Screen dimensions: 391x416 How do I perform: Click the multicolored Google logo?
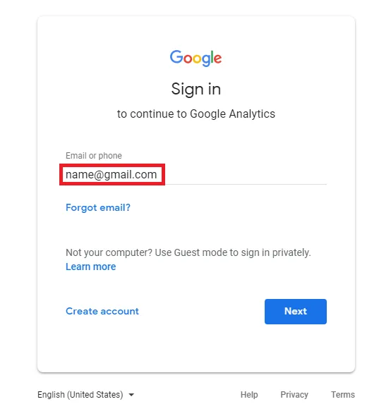tap(195, 58)
